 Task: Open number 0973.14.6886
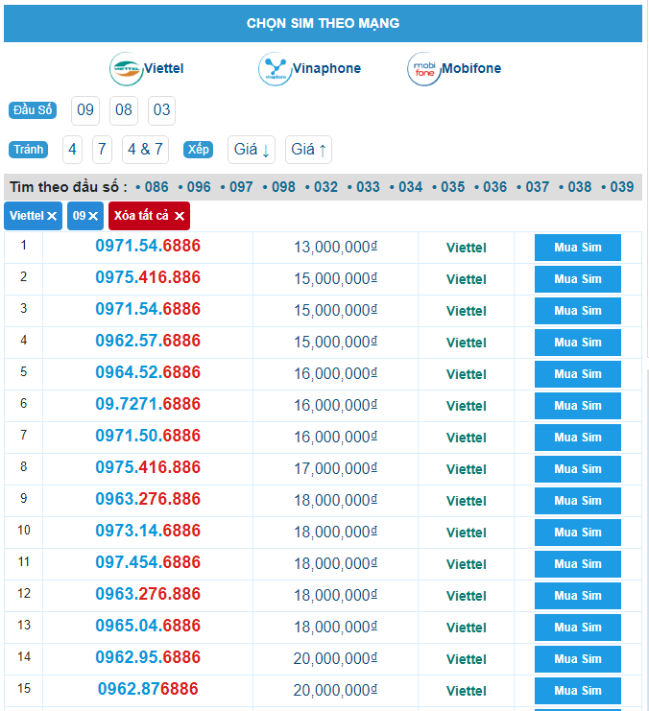(x=148, y=531)
